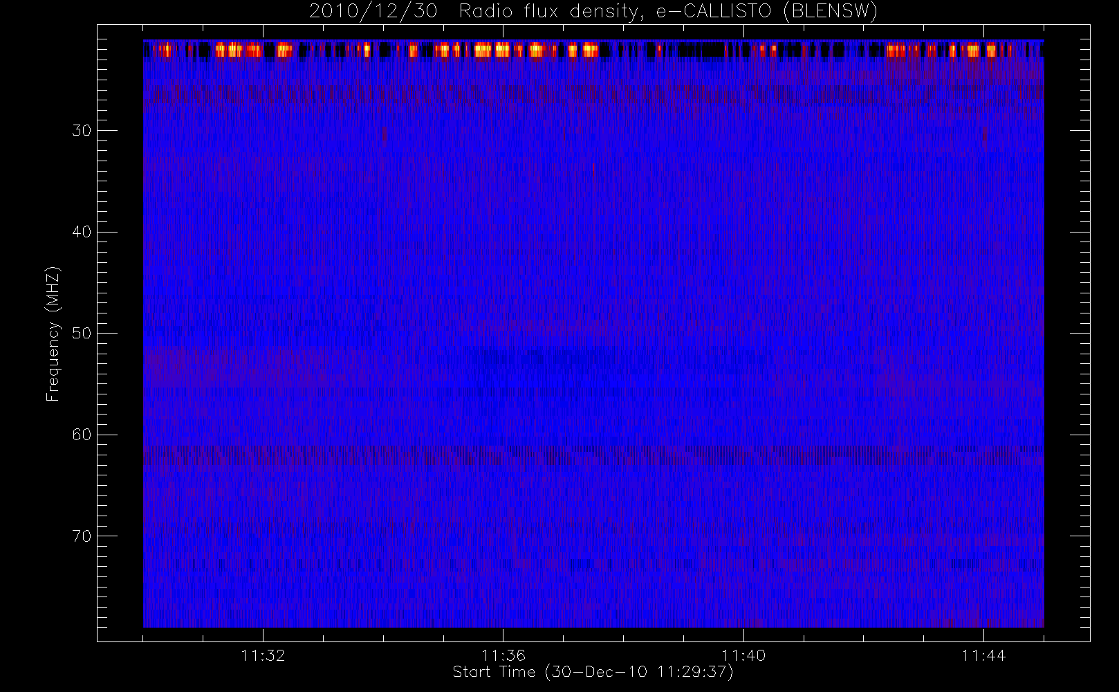Click the 11:32 time tick label

pyautogui.click(x=263, y=655)
